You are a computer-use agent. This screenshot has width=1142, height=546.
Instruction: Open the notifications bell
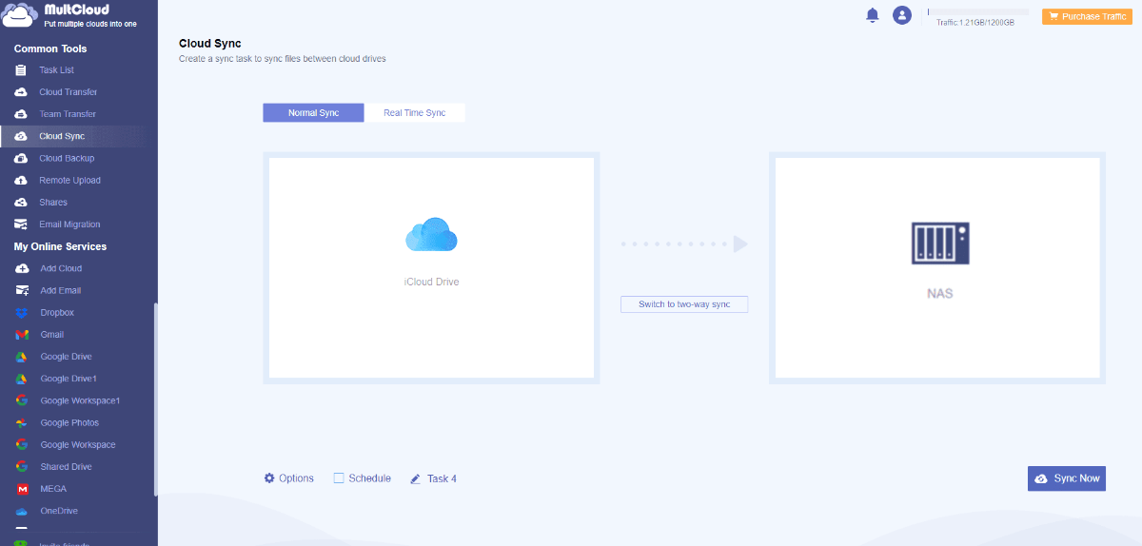pyautogui.click(x=872, y=15)
